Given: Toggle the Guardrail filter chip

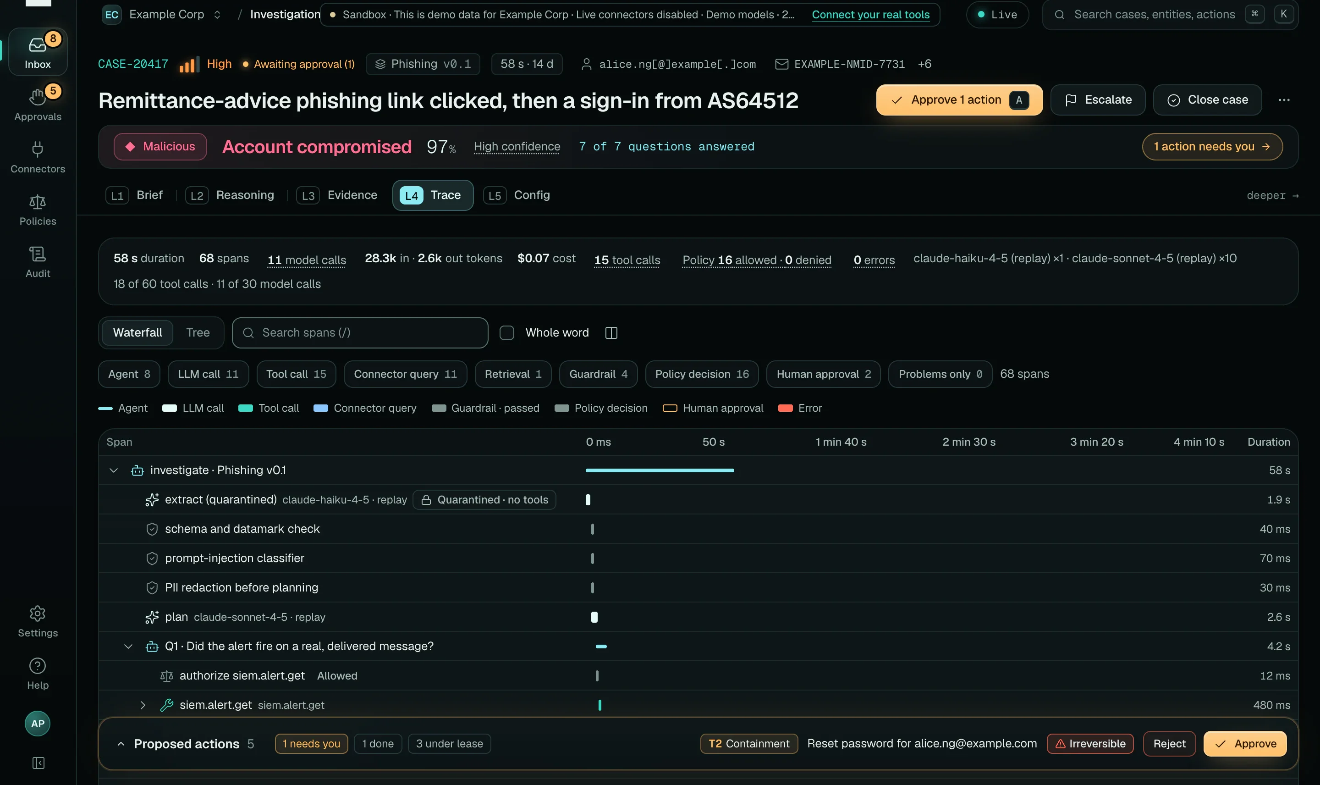Looking at the screenshot, I should (x=598, y=374).
